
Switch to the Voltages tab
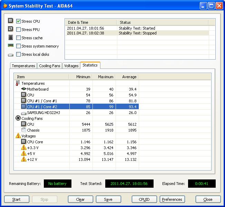tap(71, 66)
